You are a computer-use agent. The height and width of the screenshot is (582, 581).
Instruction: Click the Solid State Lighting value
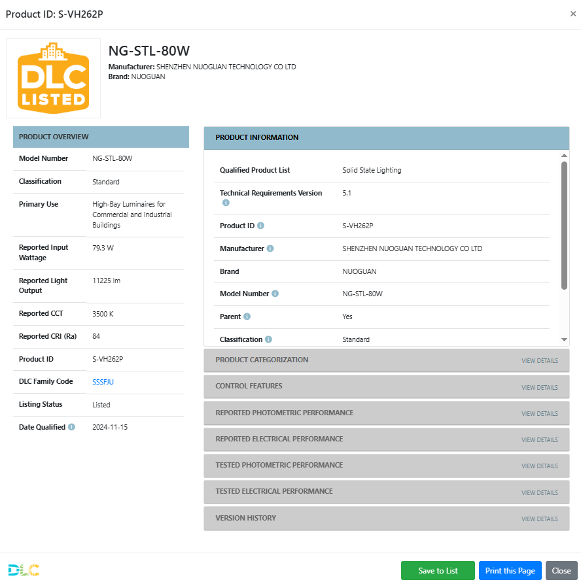pyautogui.click(x=372, y=170)
